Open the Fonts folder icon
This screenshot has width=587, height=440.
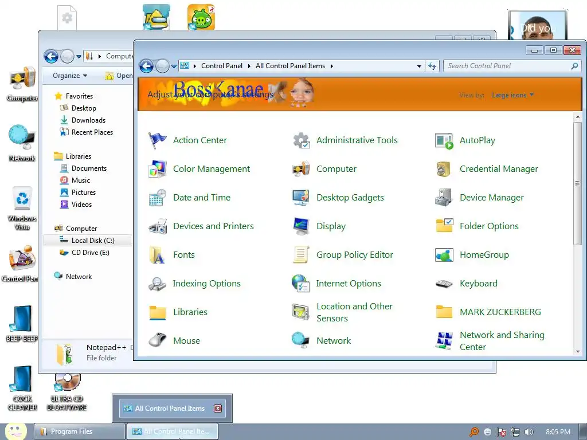click(x=157, y=255)
